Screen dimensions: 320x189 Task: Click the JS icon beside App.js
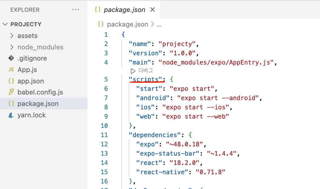[x=11, y=69]
